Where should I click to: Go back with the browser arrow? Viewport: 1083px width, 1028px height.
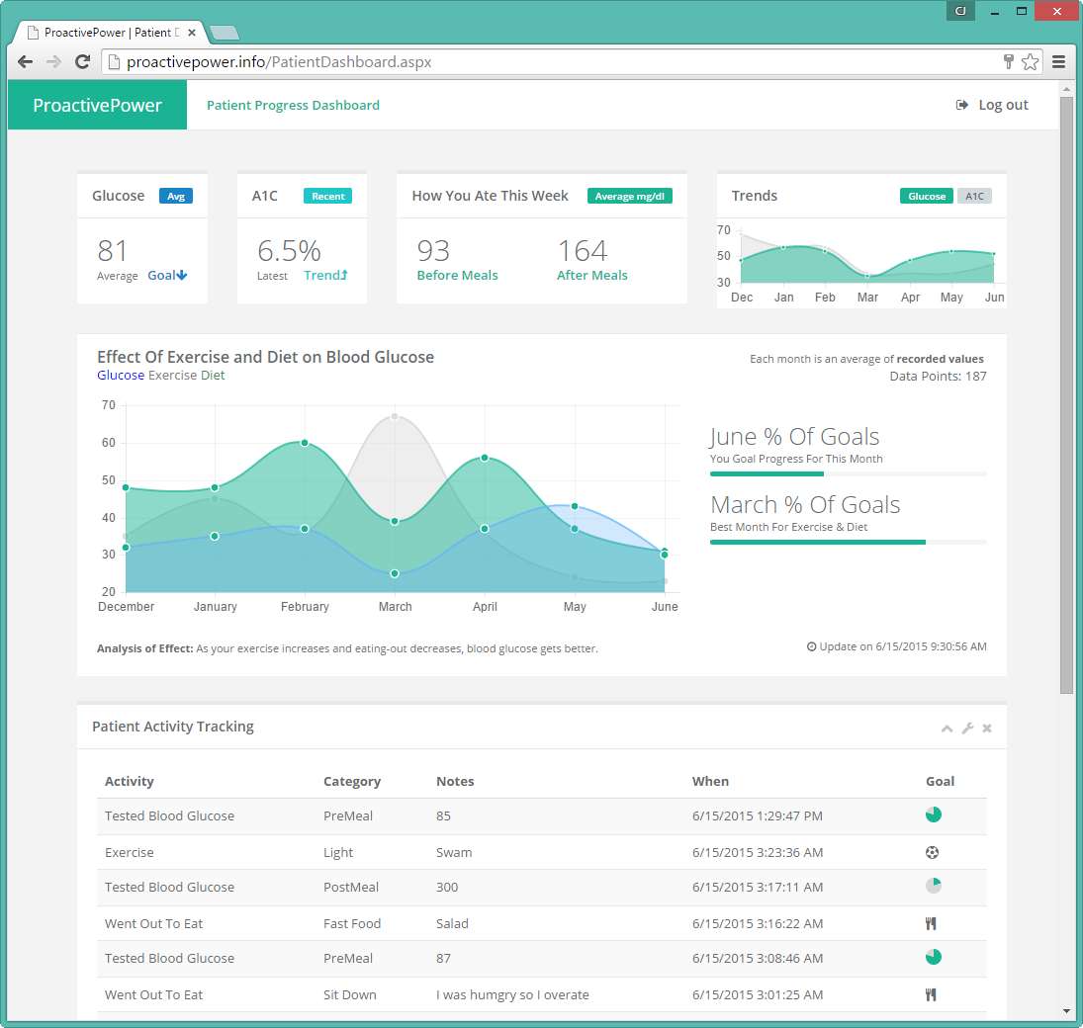pos(25,61)
